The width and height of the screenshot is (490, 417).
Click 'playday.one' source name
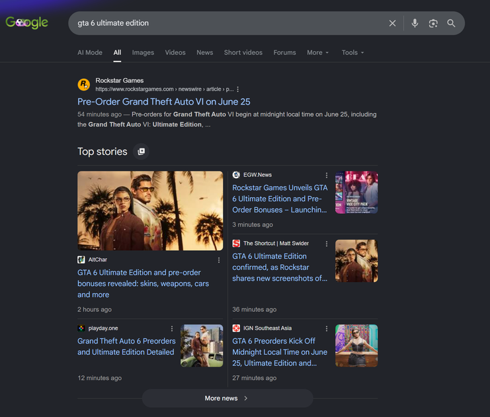click(x=103, y=328)
